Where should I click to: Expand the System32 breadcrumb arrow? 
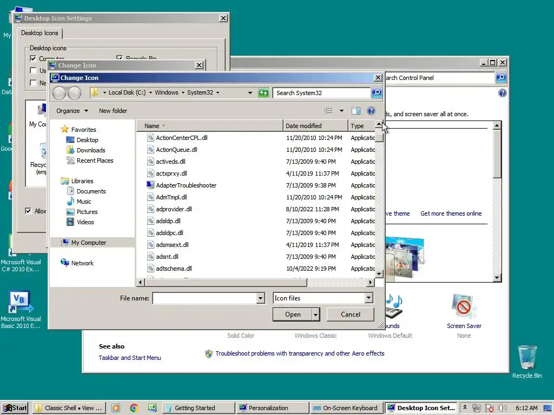(217, 92)
